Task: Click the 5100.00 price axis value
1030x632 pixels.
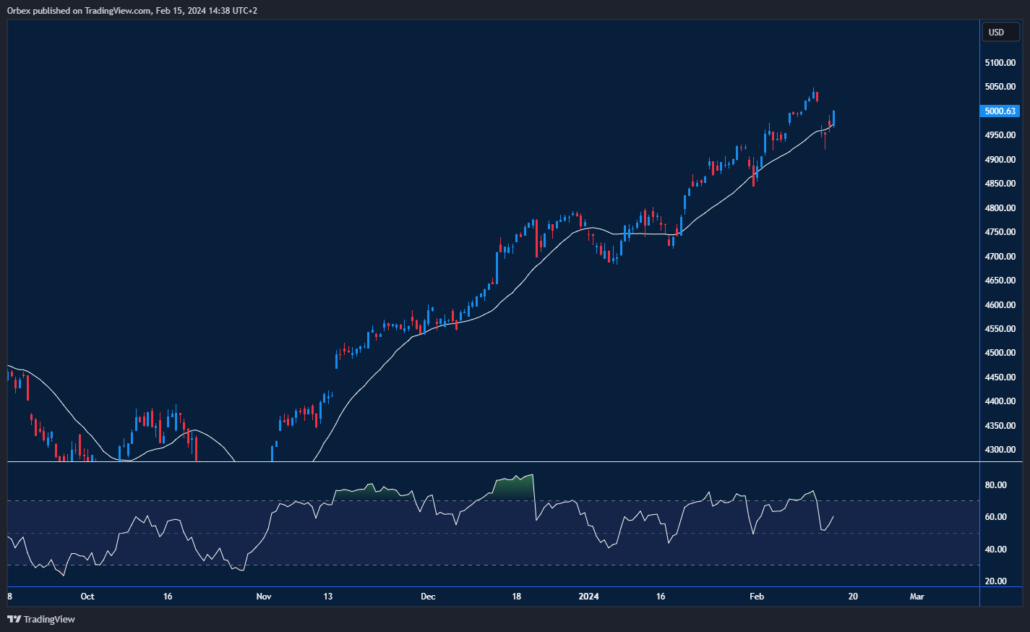Action: 999,62
